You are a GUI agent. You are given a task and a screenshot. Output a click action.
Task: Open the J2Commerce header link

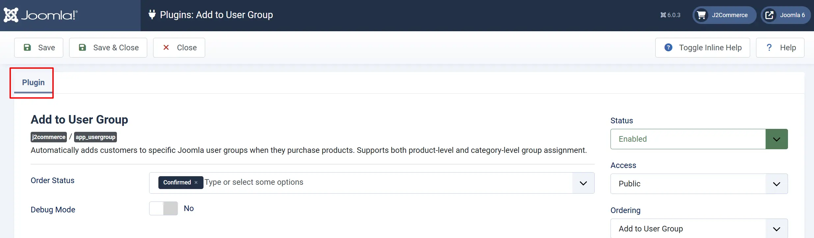[724, 15]
